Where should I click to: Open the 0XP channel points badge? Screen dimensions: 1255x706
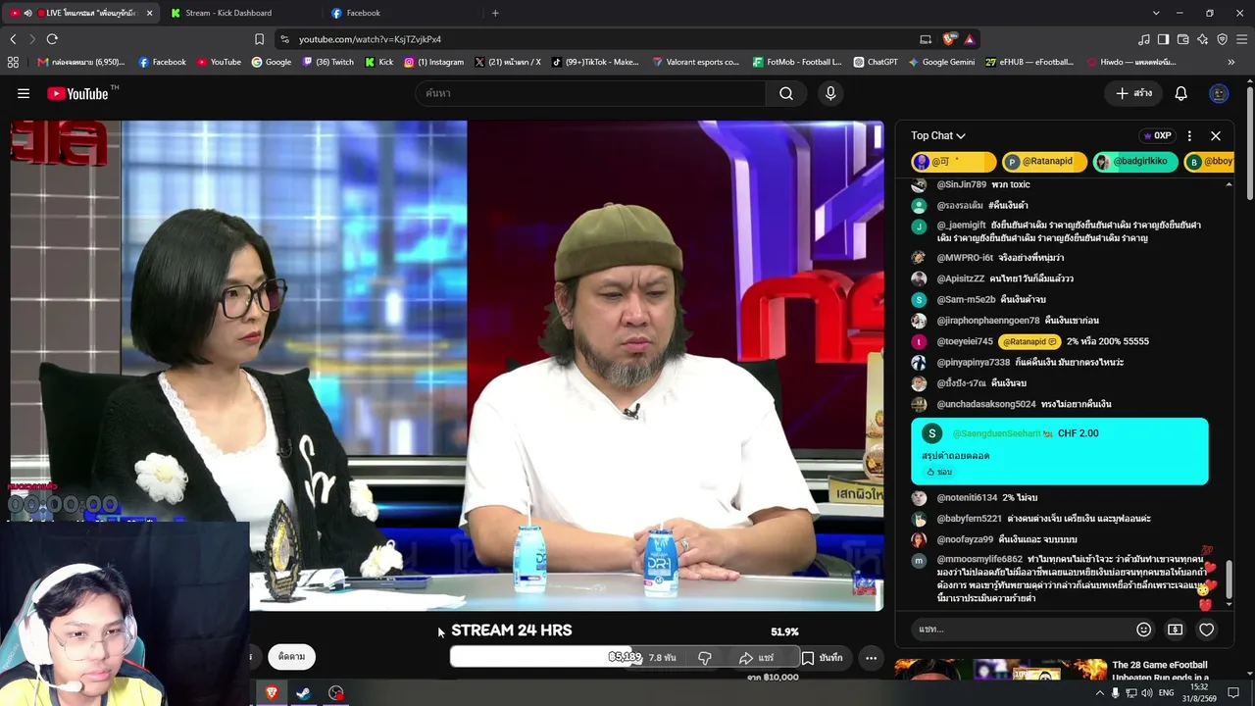pos(1157,135)
